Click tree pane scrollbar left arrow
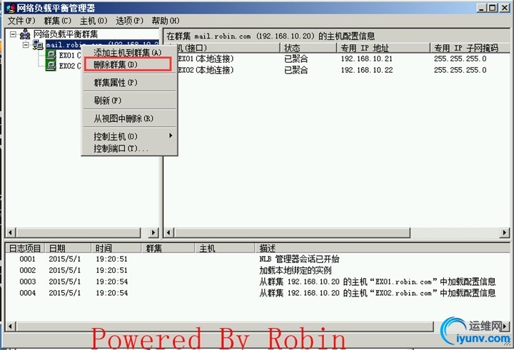Viewport: 514px width, 350px height. click(x=10, y=232)
